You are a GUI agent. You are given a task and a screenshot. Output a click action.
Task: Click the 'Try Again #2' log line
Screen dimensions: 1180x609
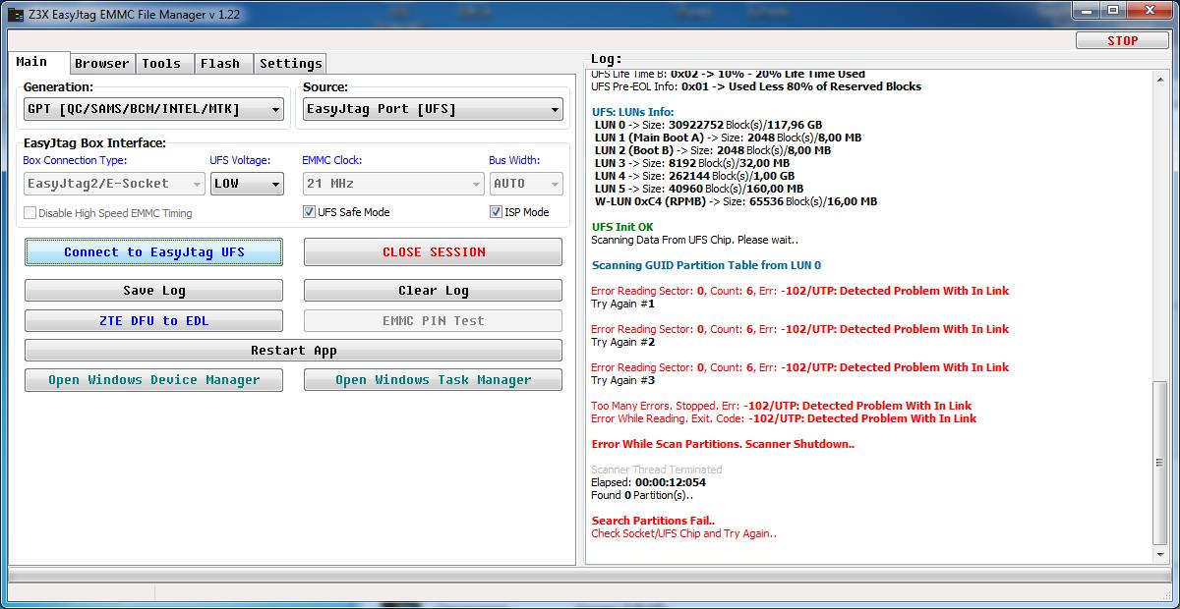(622, 343)
